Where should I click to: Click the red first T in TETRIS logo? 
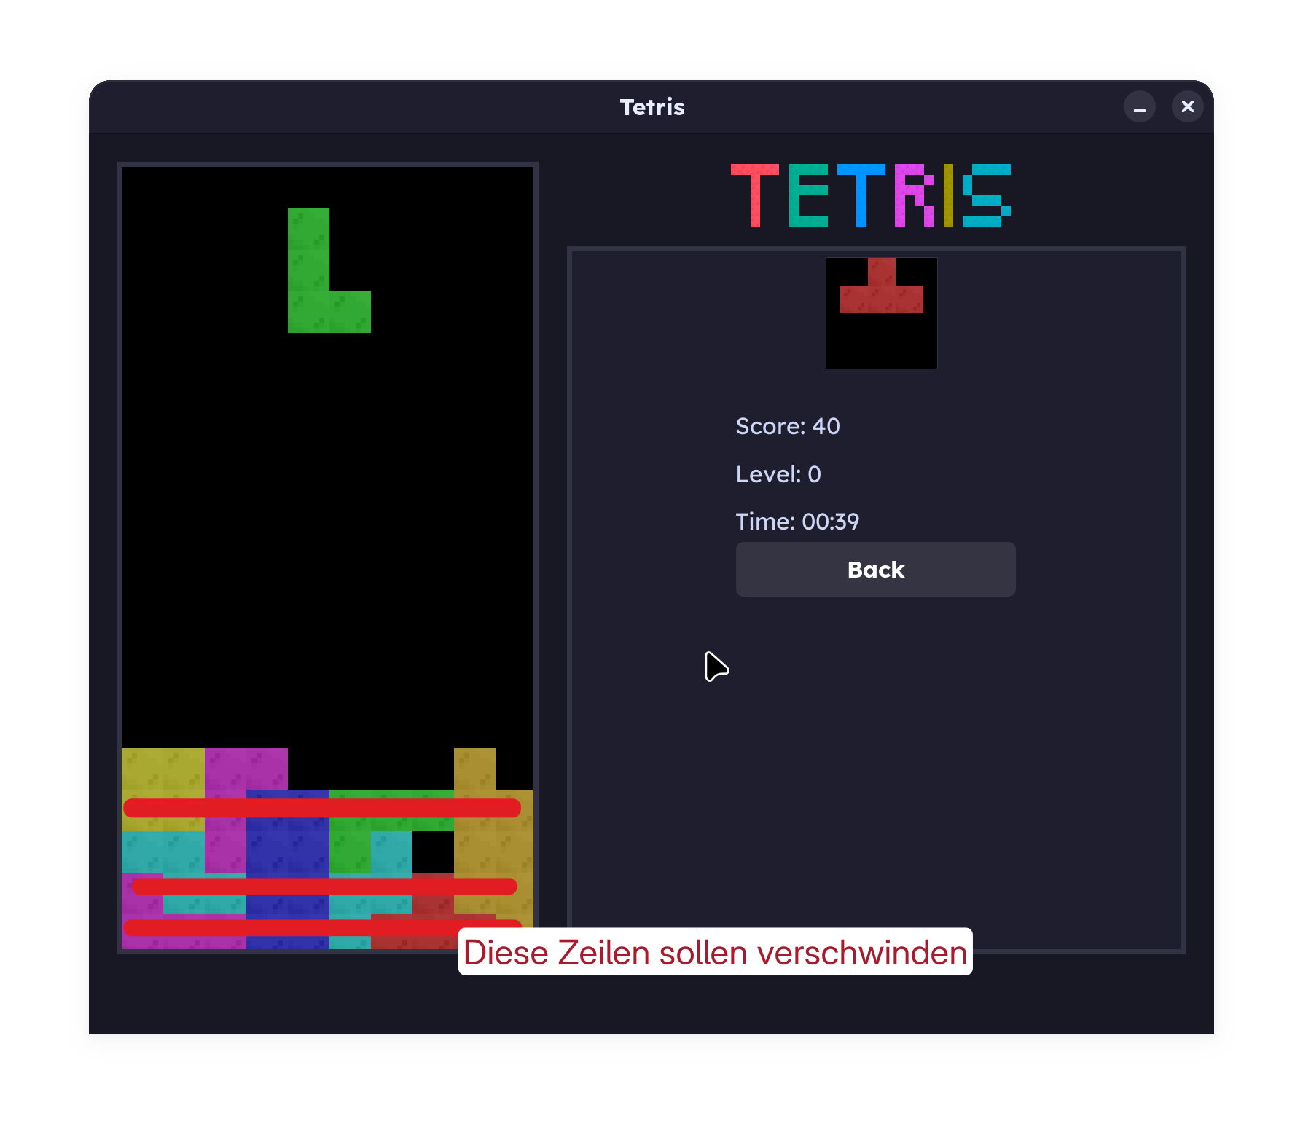pyautogui.click(x=755, y=195)
